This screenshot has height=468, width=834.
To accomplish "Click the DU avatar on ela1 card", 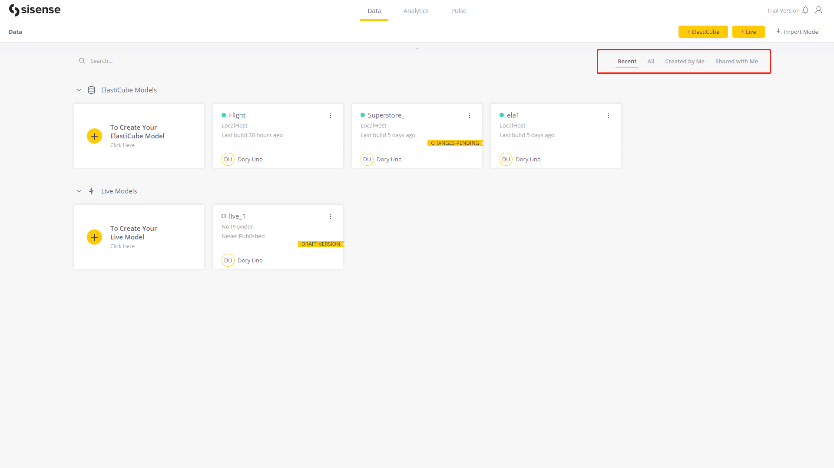I will (506, 159).
